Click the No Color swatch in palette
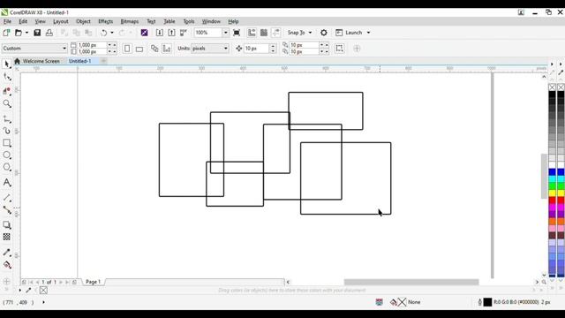This screenshot has height=318, width=565. [552, 87]
